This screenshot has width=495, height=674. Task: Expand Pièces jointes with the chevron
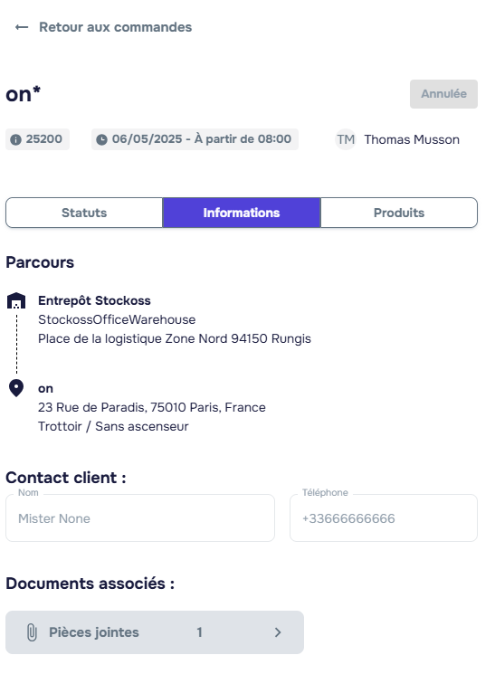pos(278,632)
